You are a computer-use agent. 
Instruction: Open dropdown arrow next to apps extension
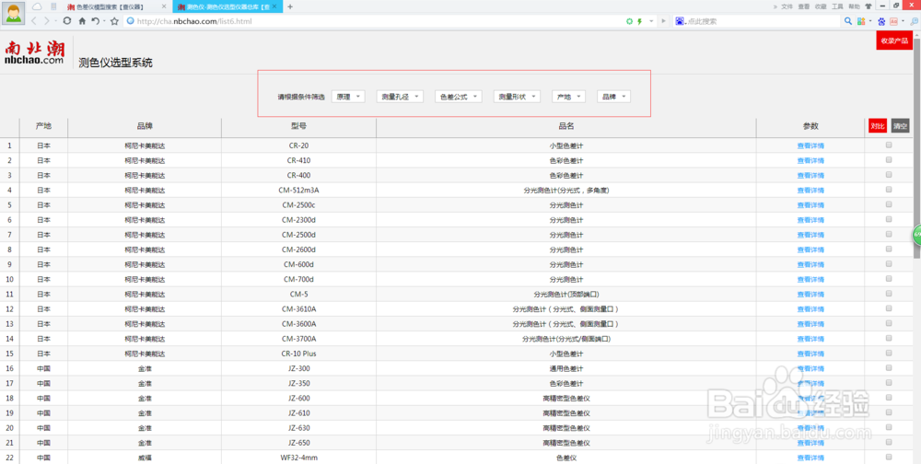869,21
